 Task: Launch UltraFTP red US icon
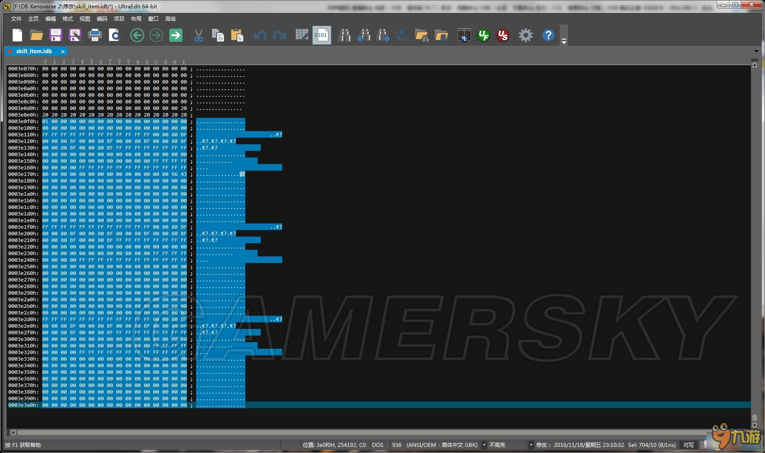503,35
